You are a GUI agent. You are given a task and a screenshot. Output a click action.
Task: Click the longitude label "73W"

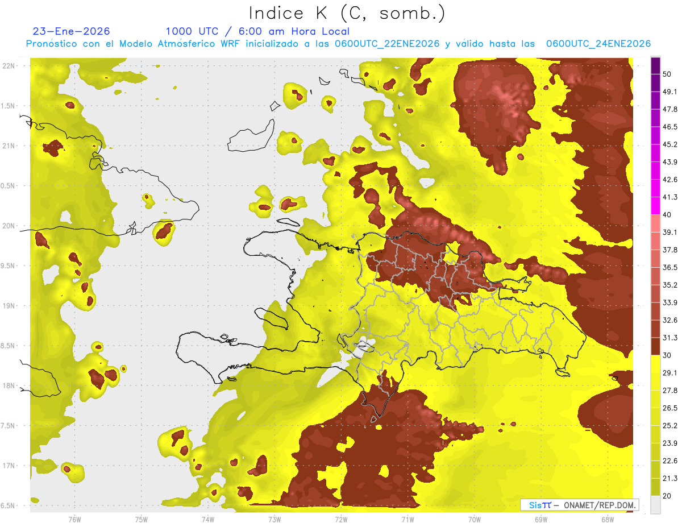pyautogui.click(x=275, y=519)
